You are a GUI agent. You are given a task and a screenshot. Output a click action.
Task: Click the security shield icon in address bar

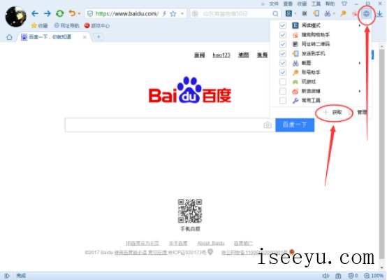click(x=90, y=13)
